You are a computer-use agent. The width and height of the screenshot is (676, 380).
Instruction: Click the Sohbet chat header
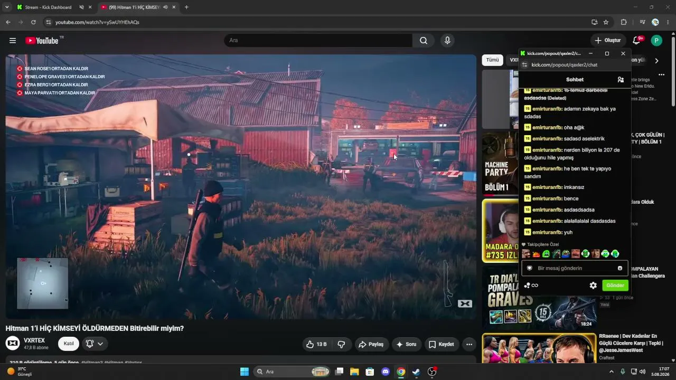(575, 80)
